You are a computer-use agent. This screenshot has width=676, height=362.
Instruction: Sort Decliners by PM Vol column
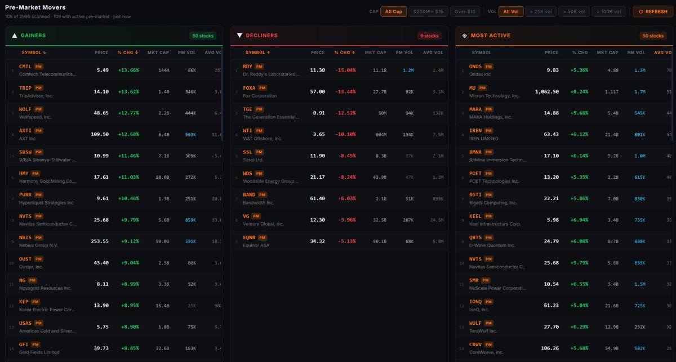[x=405, y=52]
